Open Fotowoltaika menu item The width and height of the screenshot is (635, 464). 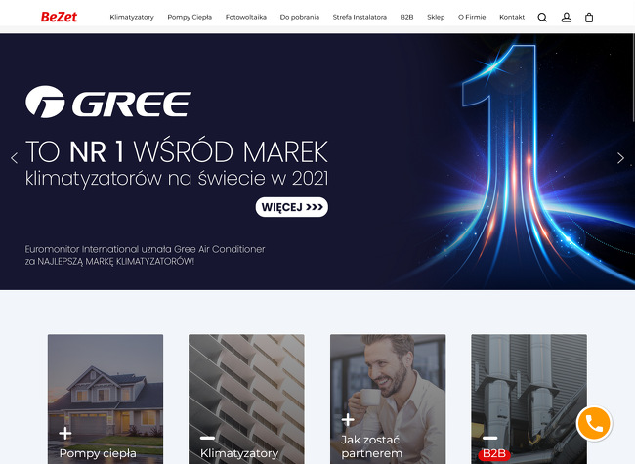click(x=246, y=17)
